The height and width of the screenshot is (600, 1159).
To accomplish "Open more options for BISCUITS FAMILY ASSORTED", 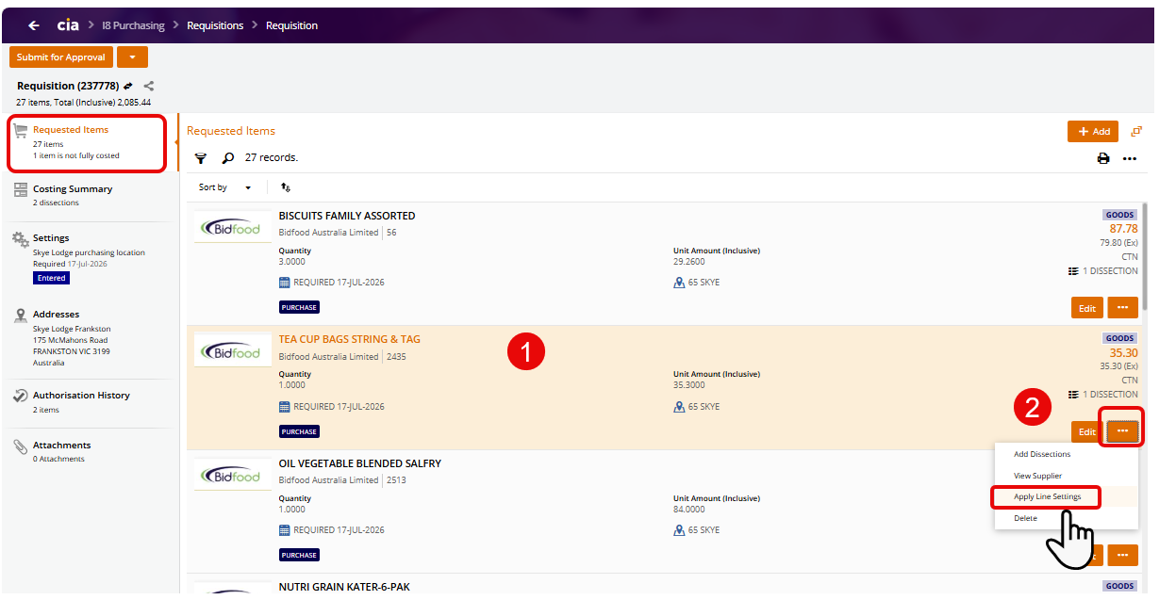I will [1122, 308].
